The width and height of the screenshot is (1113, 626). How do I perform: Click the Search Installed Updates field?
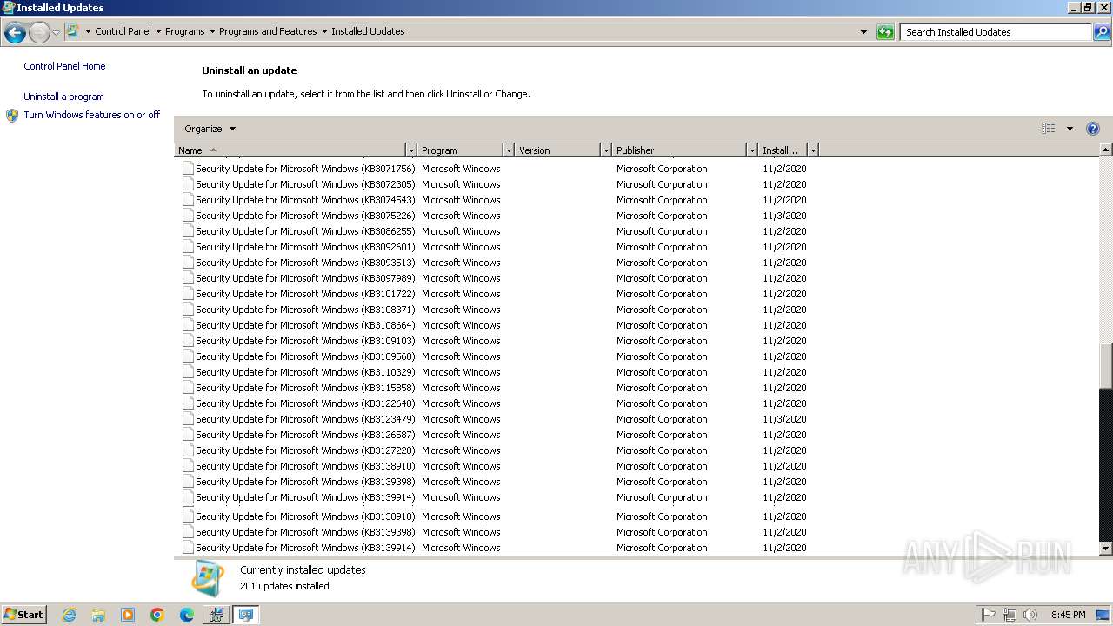pos(995,32)
